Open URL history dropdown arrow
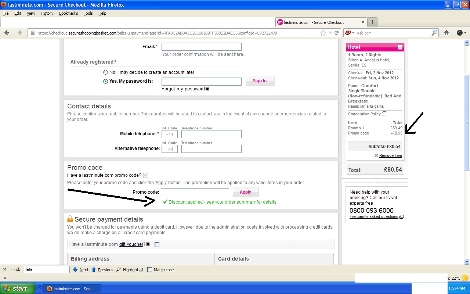This screenshot has height=294, width=470. point(330,33)
